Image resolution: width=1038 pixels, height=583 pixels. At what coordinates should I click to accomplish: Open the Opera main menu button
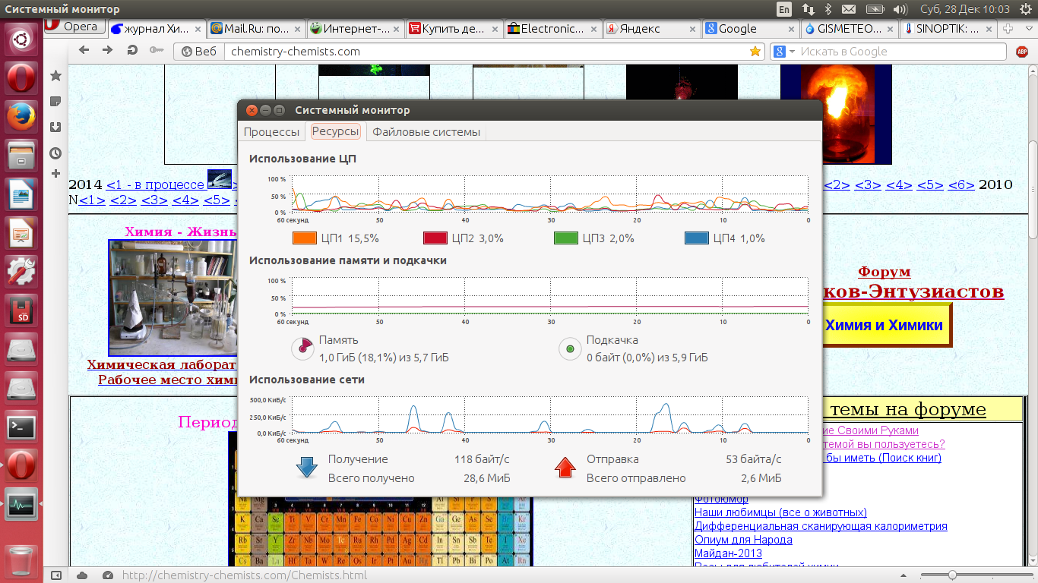point(74,27)
